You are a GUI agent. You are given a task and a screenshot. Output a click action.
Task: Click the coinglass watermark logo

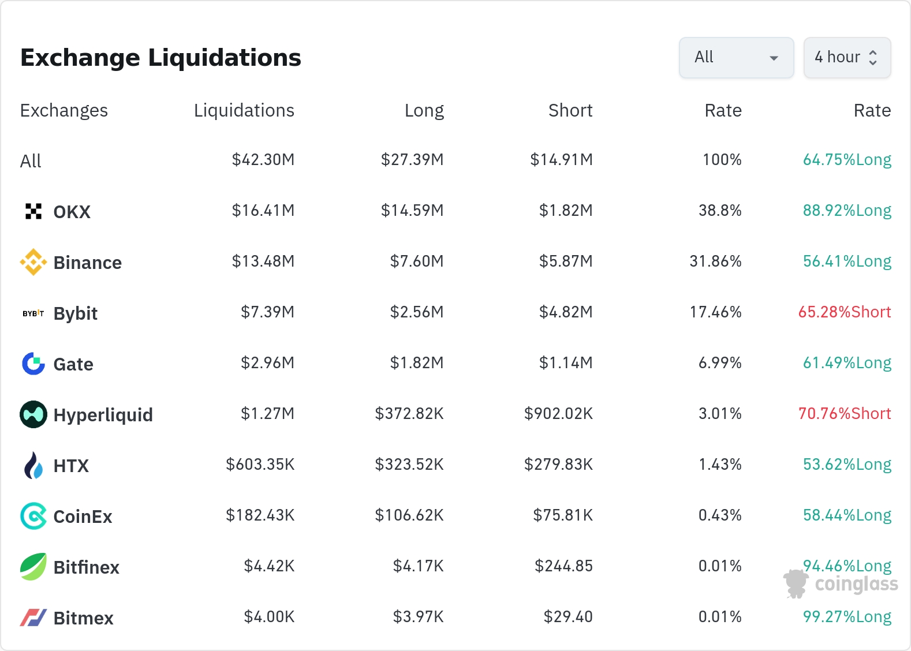tap(841, 584)
